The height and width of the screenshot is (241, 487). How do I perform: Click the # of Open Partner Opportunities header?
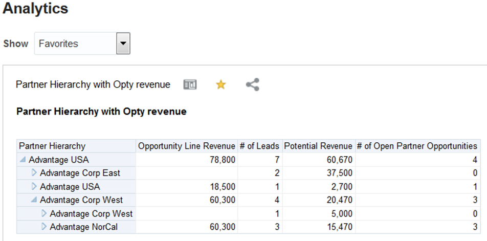(417, 146)
